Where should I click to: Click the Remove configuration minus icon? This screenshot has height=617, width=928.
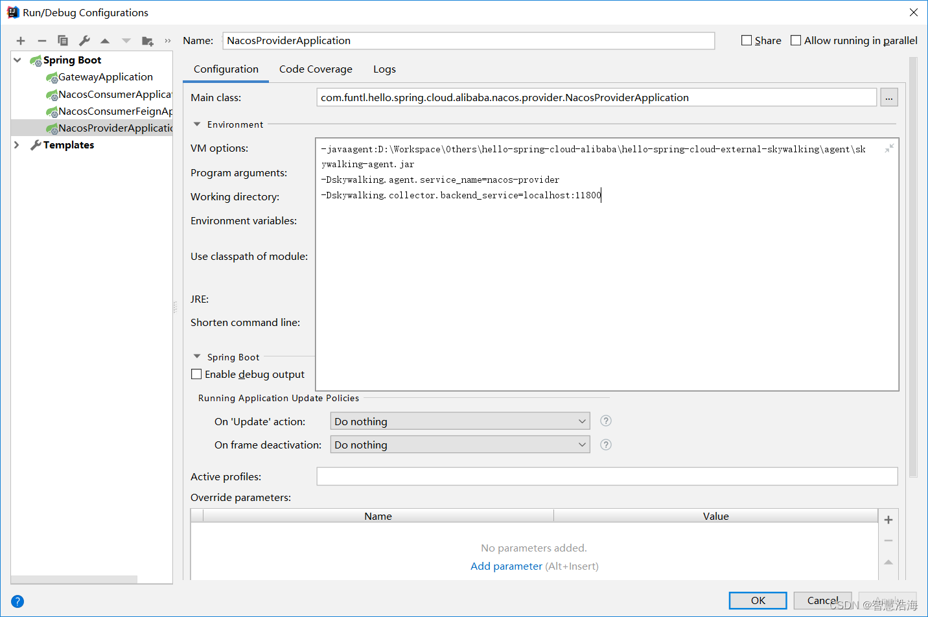coord(41,40)
